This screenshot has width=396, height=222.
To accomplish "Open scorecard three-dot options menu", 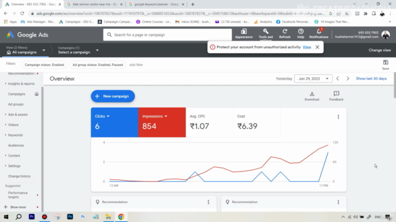I will coord(338,117).
